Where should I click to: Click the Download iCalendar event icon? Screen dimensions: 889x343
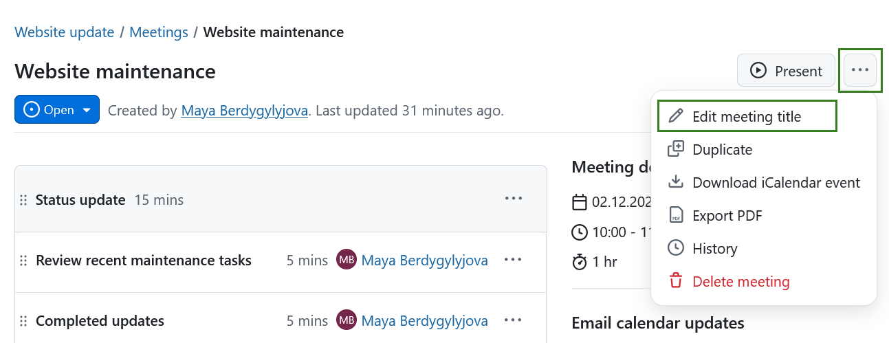point(676,182)
